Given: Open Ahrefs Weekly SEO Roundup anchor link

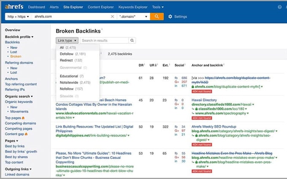Looking at the screenshot, I should (x=214, y=127).
